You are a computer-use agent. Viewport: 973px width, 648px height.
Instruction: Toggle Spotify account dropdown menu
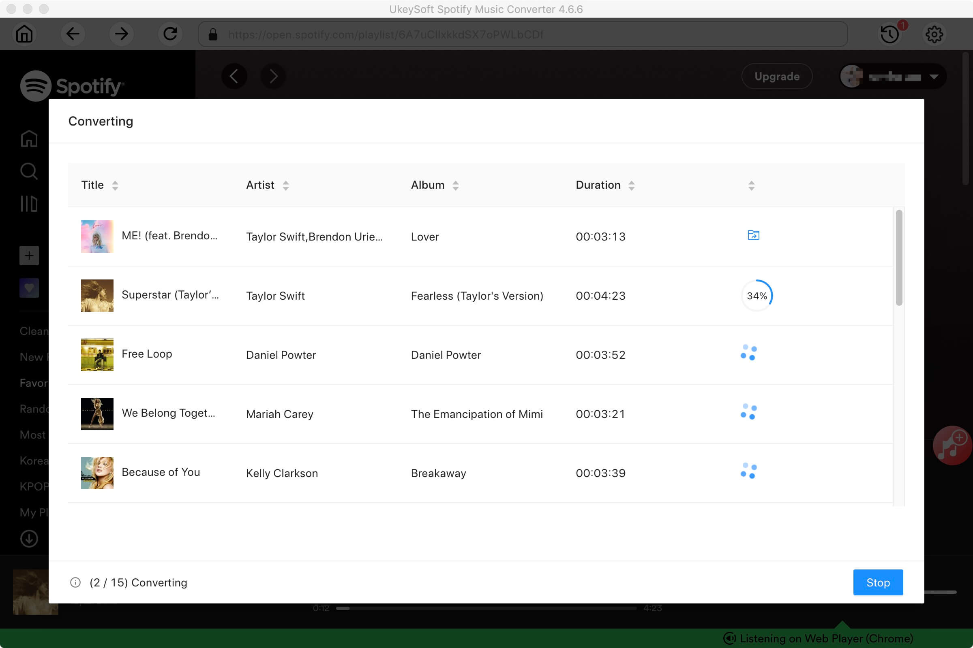coord(934,76)
